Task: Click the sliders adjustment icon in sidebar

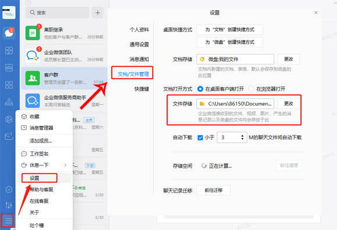Action: click(9, 205)
